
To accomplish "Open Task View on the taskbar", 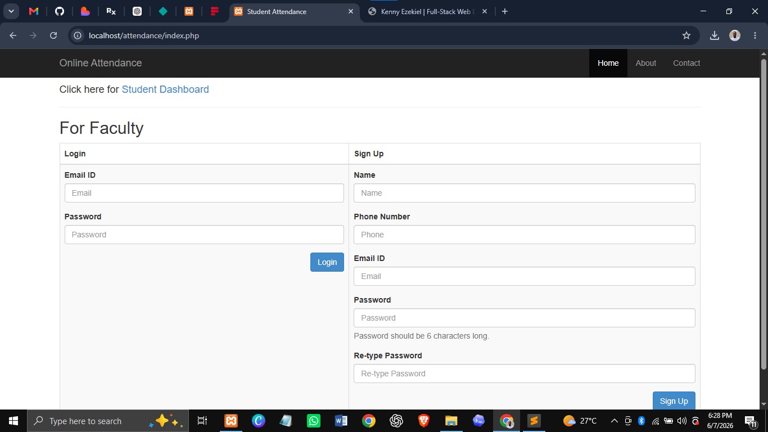I will point(202,421).
